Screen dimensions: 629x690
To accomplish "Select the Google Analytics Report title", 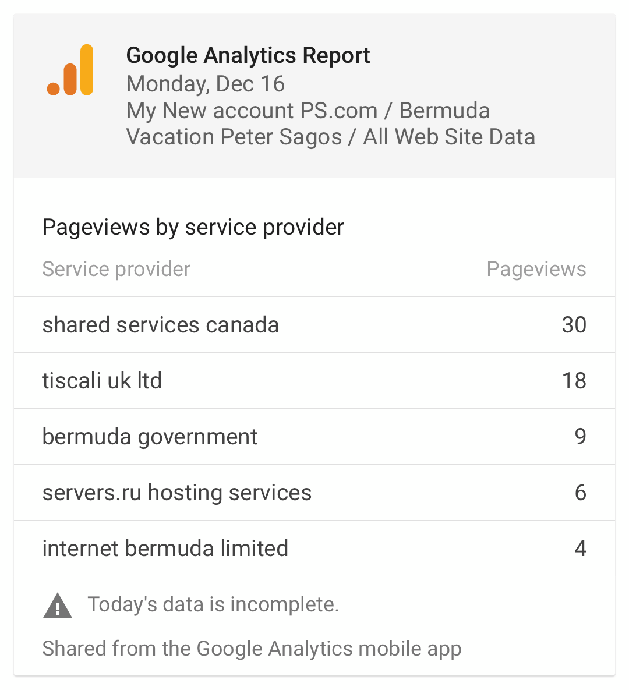I will point(248,55).
